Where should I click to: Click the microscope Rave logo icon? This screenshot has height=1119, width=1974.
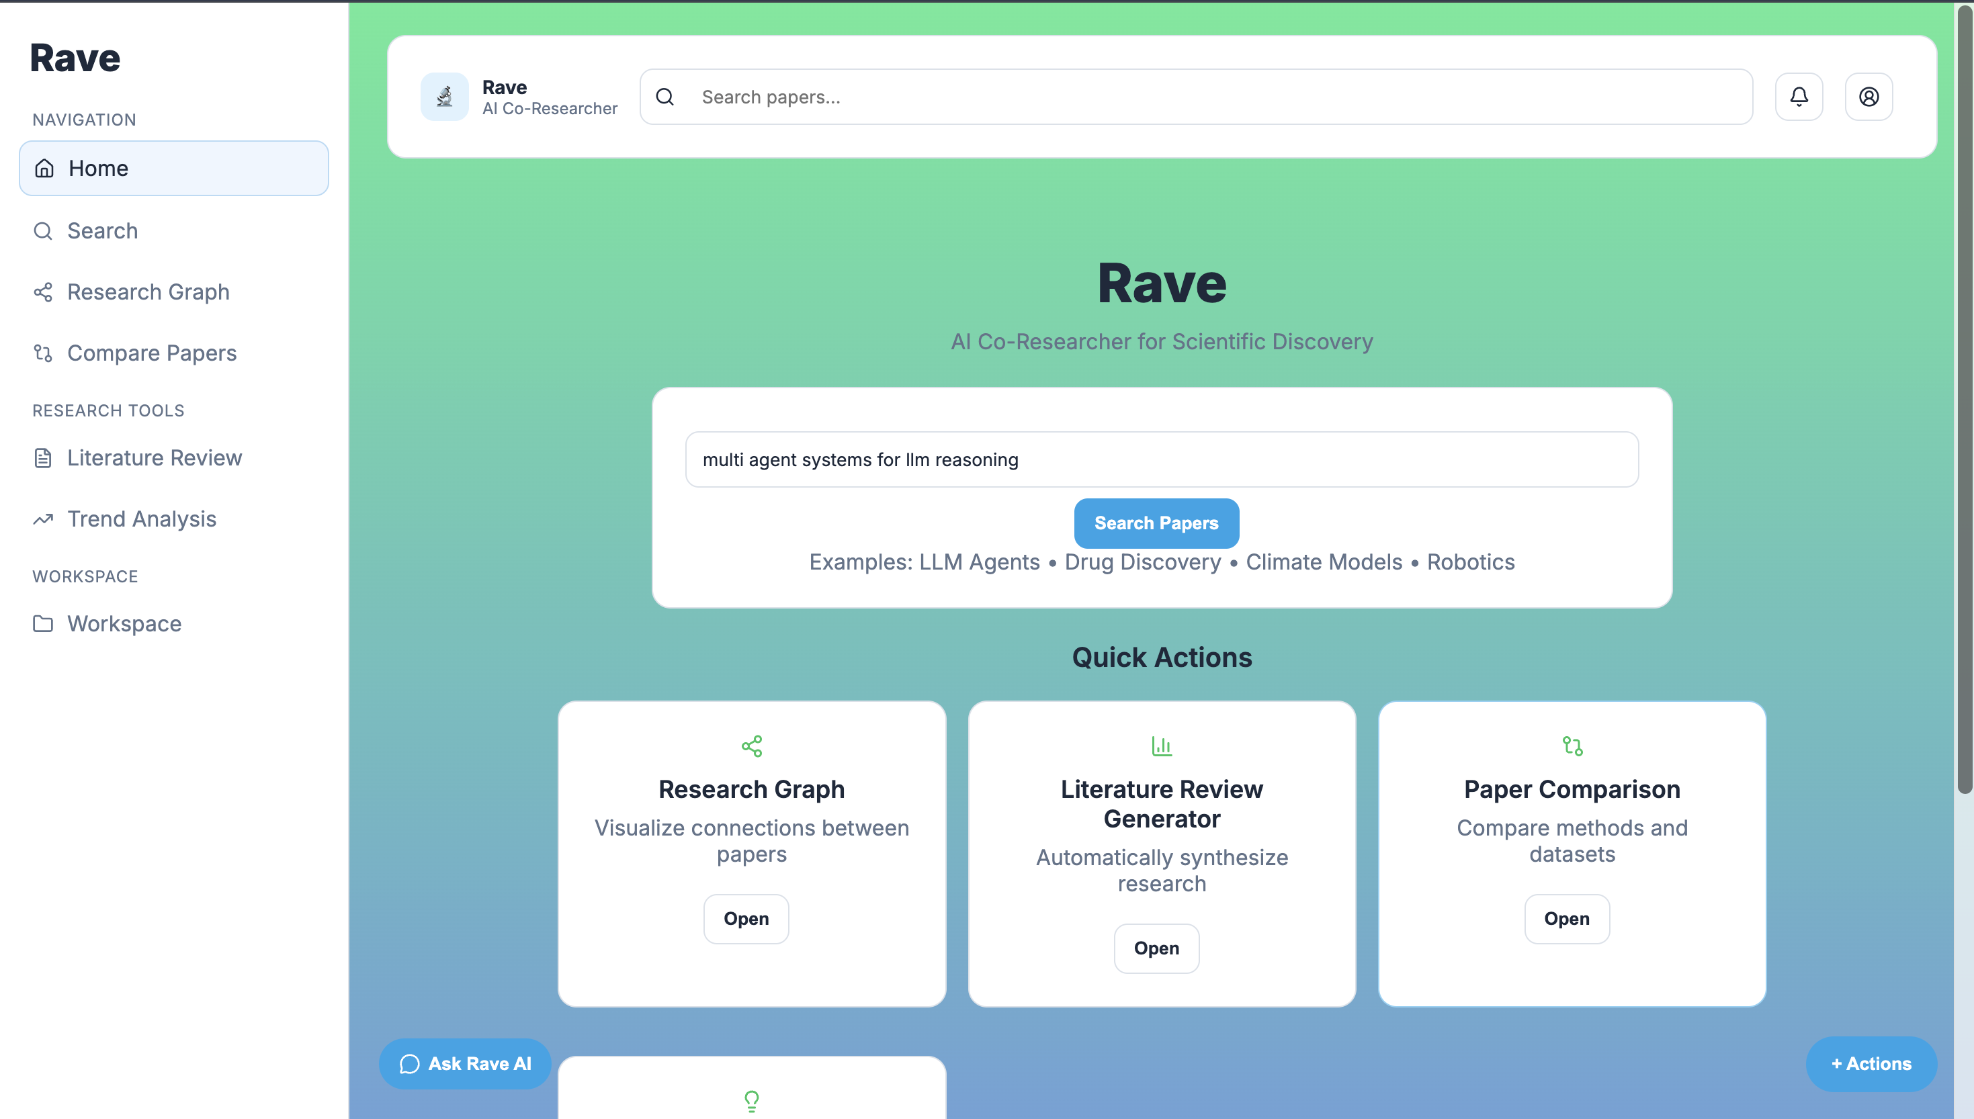444,97
